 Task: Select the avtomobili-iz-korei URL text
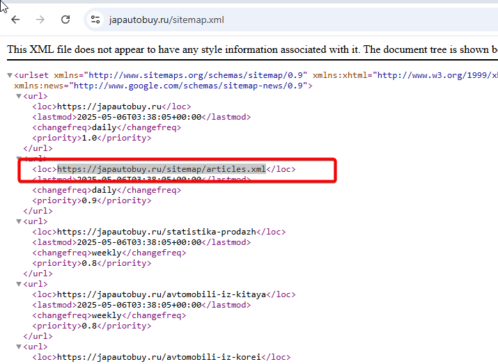pyautogui.click(x=159, y=357)
